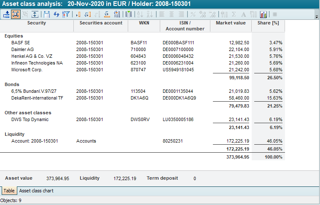Screen dimensions: 320x205
Task: Select the Microsoft Corp. row
Action: [x=27, y=70]
